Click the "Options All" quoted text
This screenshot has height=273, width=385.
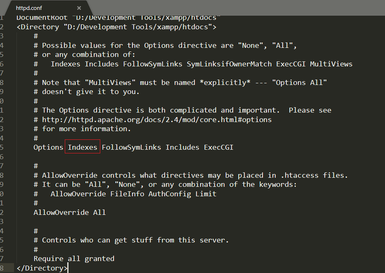point(299,82)
